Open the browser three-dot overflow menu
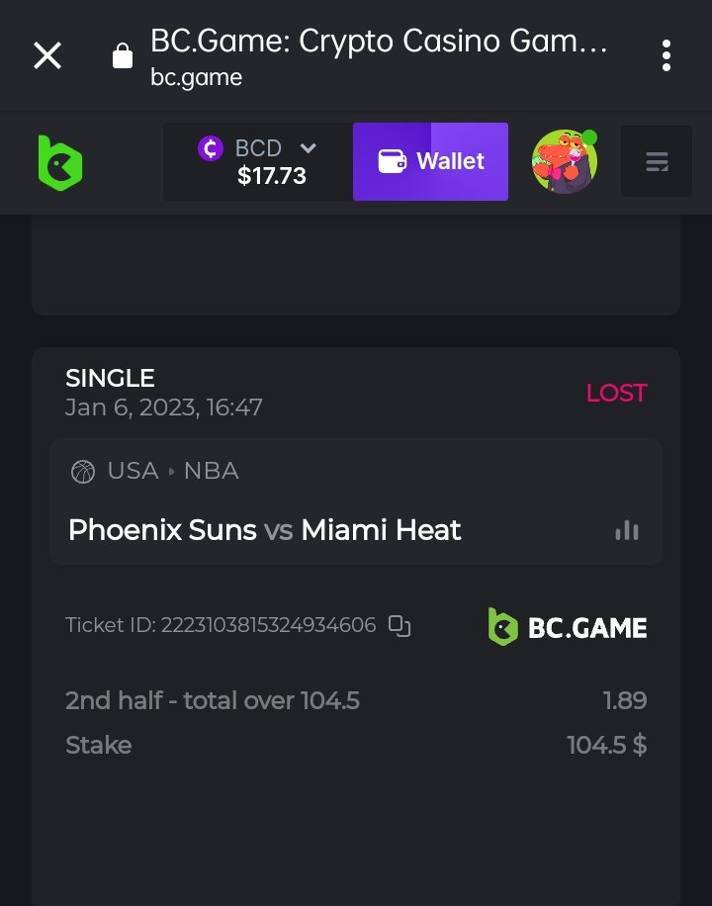 pos(667,55)
